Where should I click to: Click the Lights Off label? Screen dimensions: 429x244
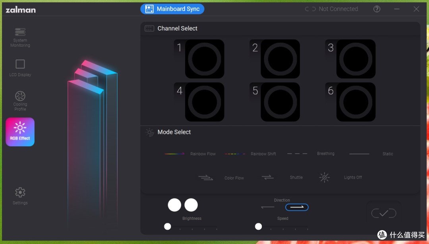click(353, 177)
